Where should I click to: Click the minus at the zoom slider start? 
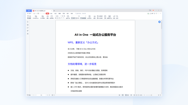[x=144, y=95]
